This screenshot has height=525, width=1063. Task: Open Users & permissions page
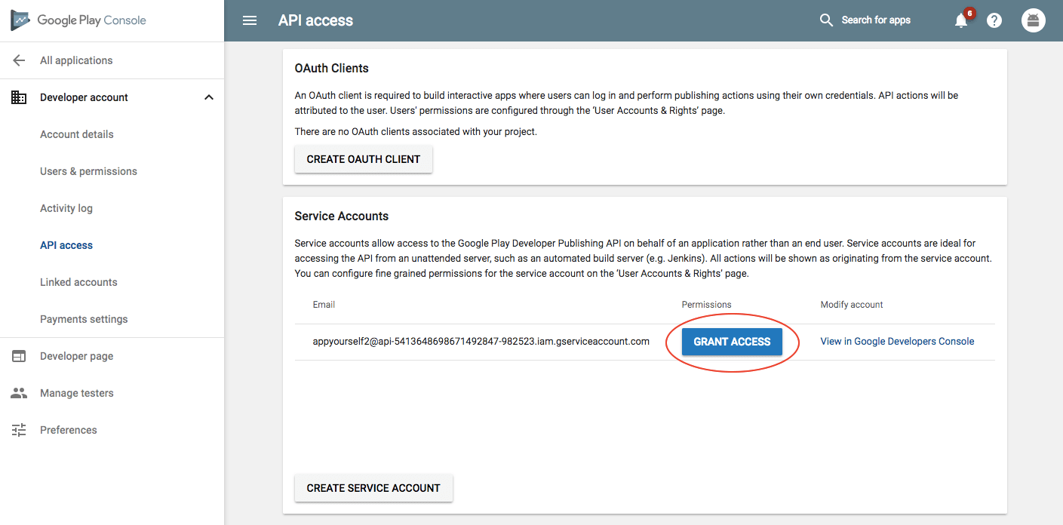click(x=88, y=171)
